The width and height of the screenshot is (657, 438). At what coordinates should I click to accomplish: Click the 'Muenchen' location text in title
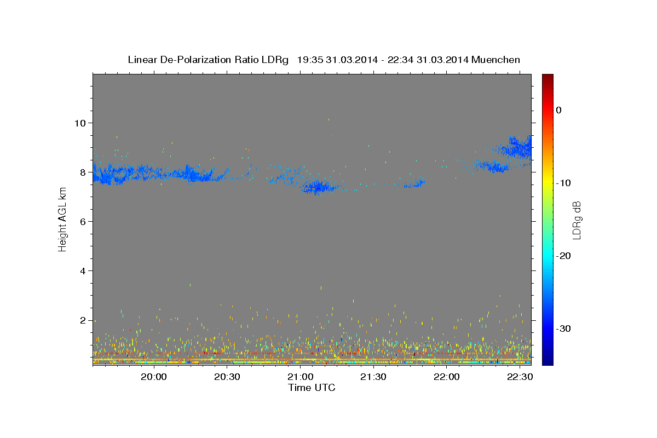pos(496,60)
